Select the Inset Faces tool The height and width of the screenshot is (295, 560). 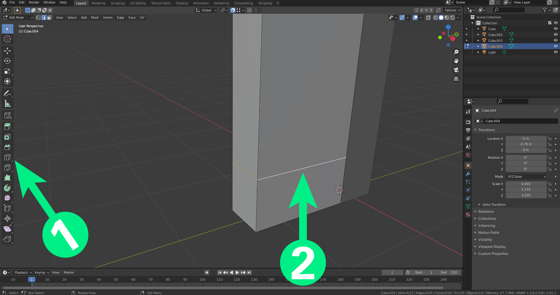pos(7,137)
